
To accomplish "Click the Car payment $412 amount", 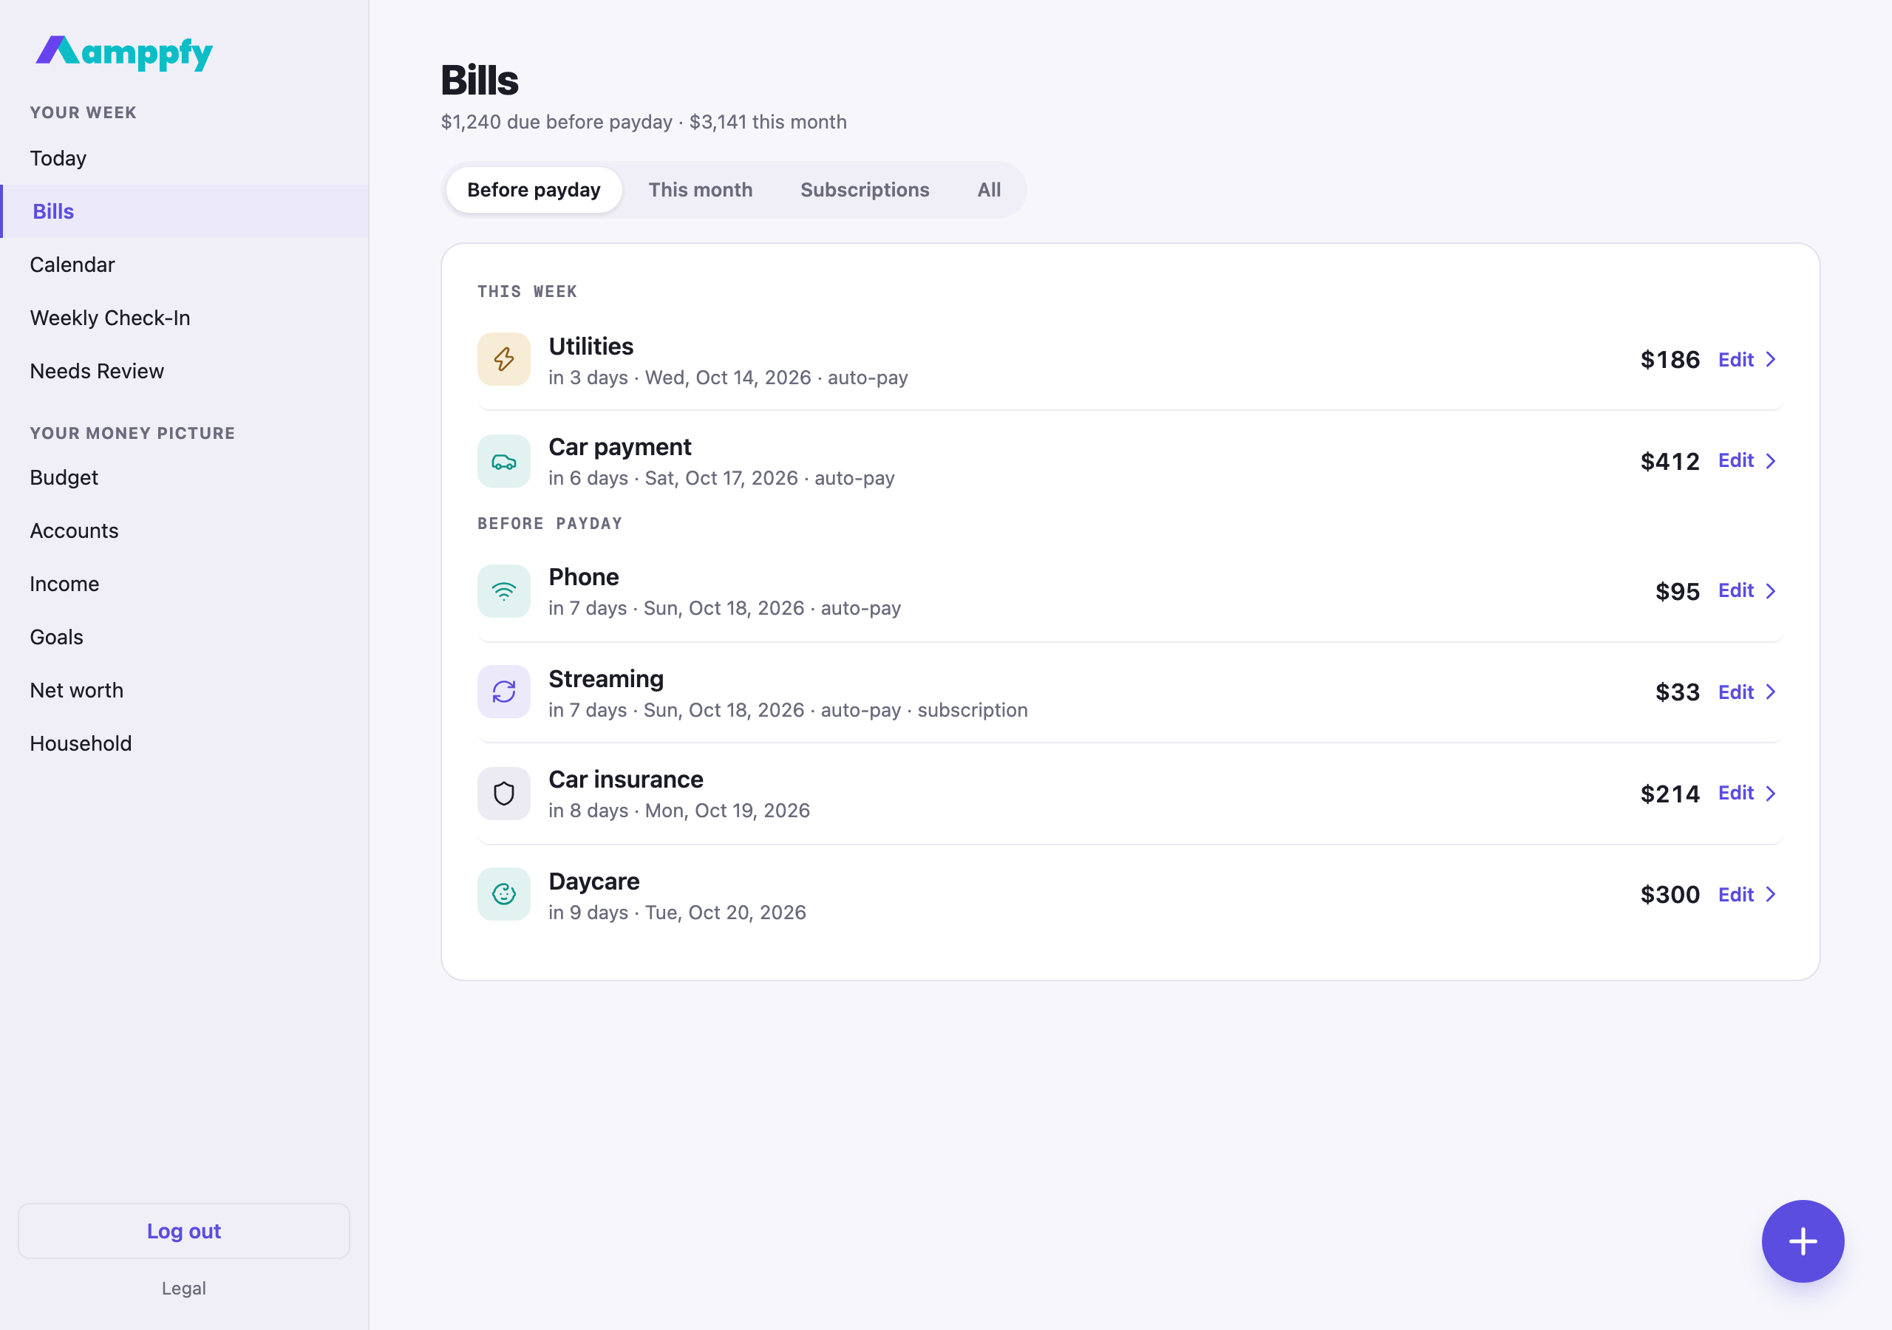I will [1670, 460].
